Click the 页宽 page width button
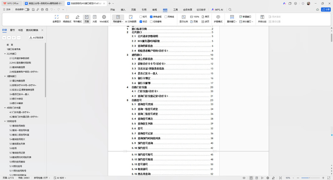This screenshot has height=180, width=333. point(194,22)
